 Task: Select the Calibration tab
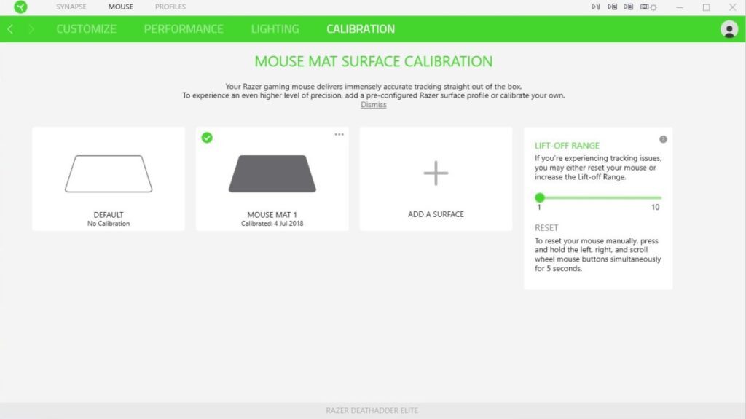(x=361, y=29)
